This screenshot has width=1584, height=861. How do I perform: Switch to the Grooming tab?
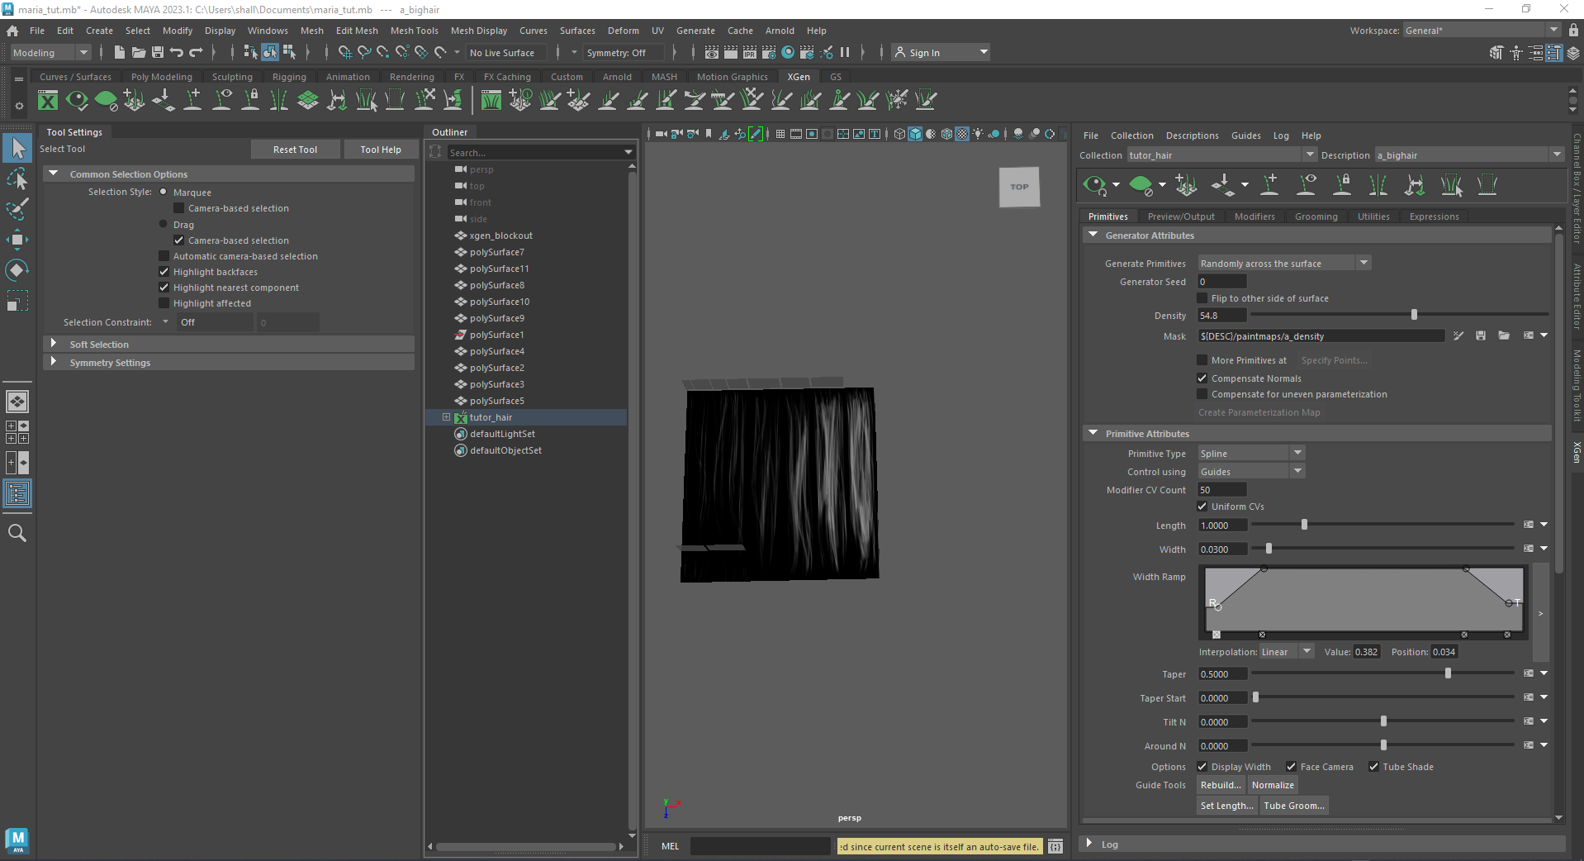click(x=1316, y=216)
